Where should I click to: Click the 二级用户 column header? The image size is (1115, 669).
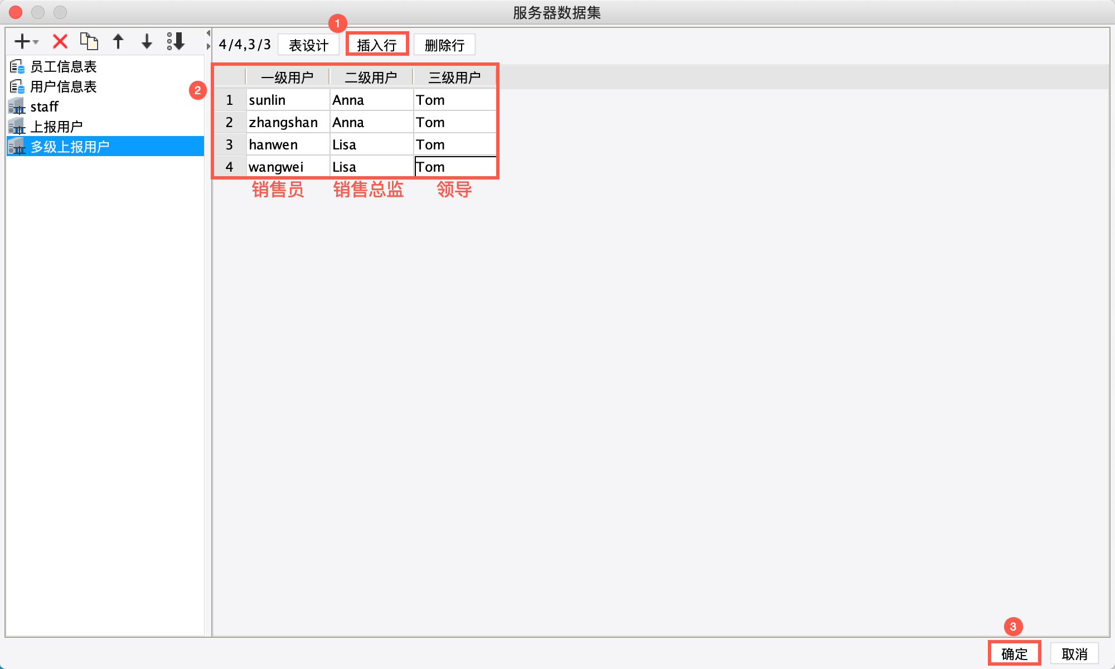pos(371,77)
